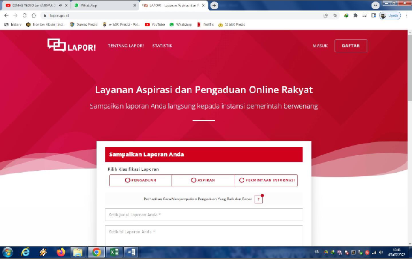Image resolution: width=412 pixels, height=259 pixels.
Task: Reload the page with the refresh icon
Action: pos(24,16)
